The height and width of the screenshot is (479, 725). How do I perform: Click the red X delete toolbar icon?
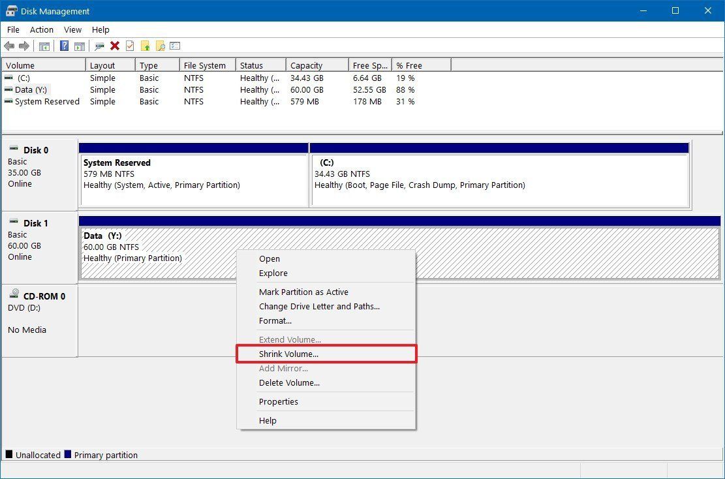pyautogui.click(x=114, y=46)
